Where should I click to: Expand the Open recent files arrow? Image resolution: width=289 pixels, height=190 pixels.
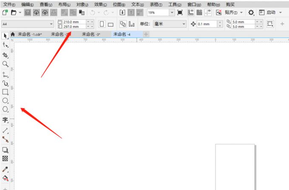click(20, 12)
